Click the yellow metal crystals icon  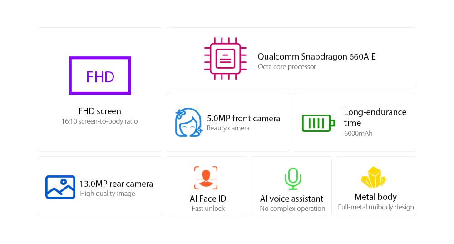tap(373, 178)
